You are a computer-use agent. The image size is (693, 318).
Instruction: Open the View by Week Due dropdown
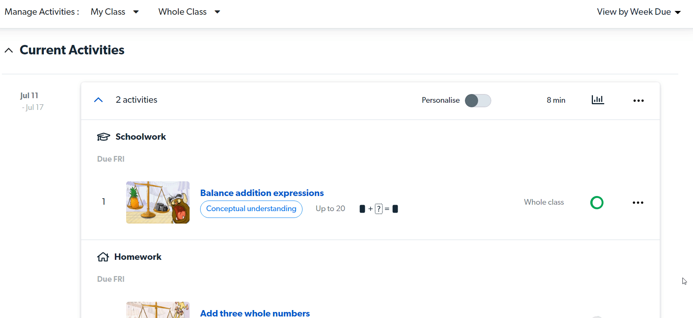tap(639, 12)
